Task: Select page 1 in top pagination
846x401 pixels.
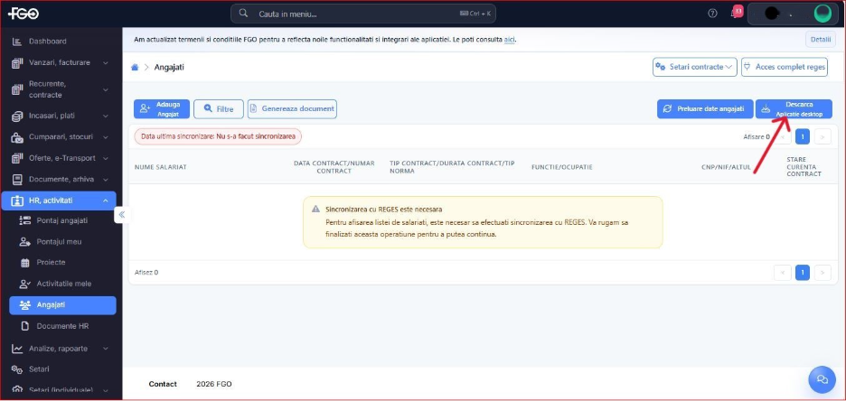Action: coord(803,137)
